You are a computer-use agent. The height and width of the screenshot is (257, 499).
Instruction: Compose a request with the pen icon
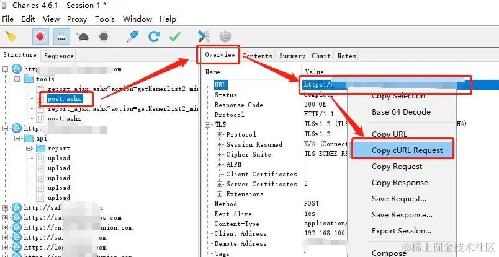132,37
